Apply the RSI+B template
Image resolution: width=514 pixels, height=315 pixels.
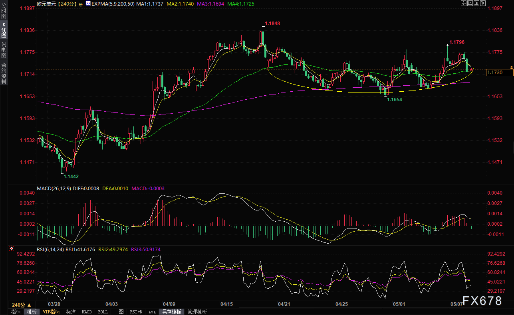click(x=136, y=312)
